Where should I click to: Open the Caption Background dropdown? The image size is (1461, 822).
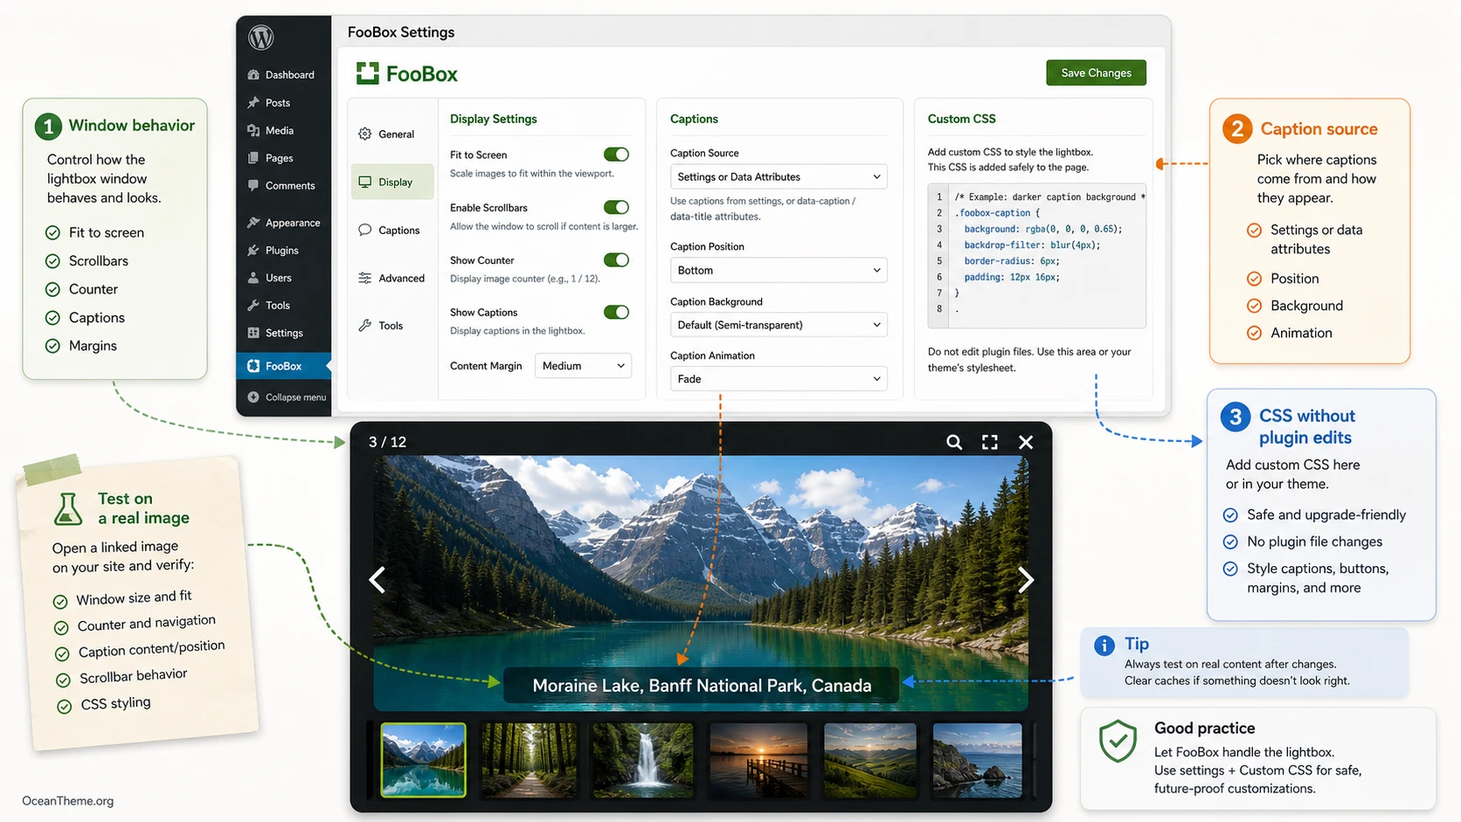pos(779,325)
